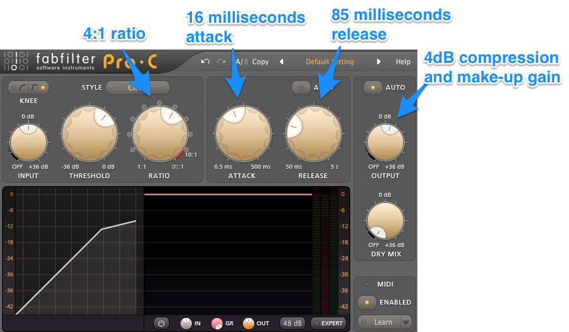The width and height of the screenshot is (569, 332).
Task: Click the RATIO knob
Action: click(x=160, y=133)
